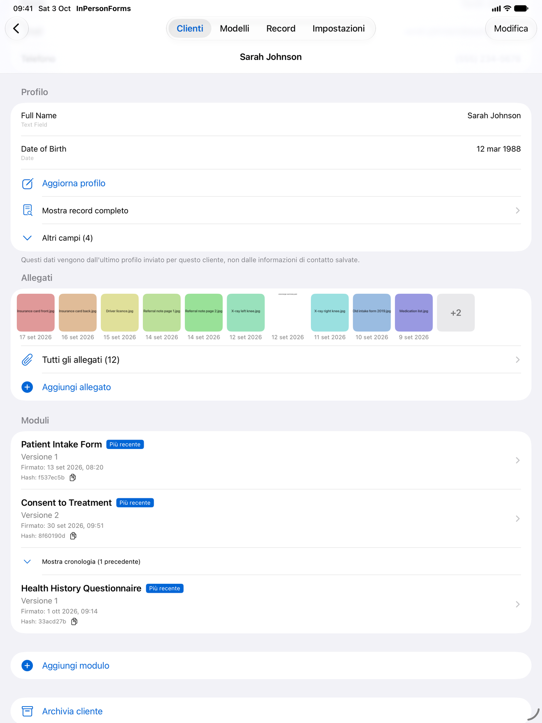Open X-ray right knee.jpg thumbnail

(x=330, y=313)
